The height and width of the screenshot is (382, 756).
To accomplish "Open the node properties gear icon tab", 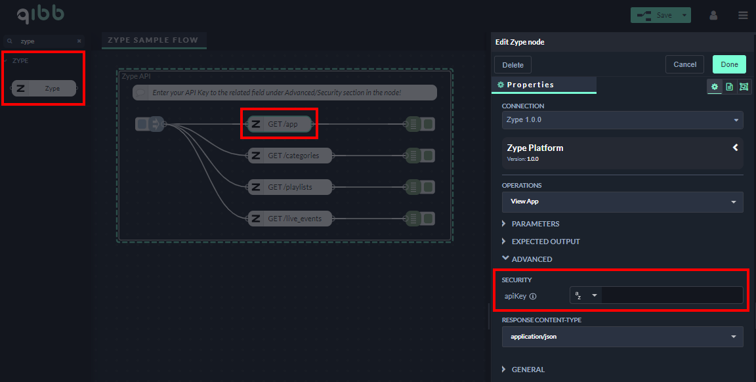I will pyautogui.click(x=715, y=86).
